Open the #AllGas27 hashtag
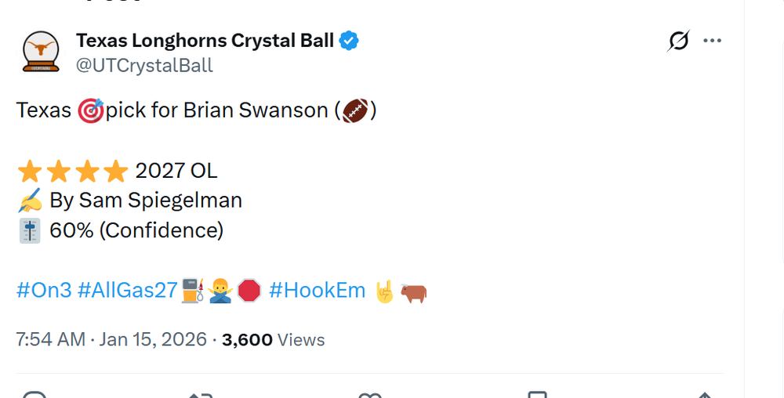Screen dimensions: 784x398 (x=128, y=291)
